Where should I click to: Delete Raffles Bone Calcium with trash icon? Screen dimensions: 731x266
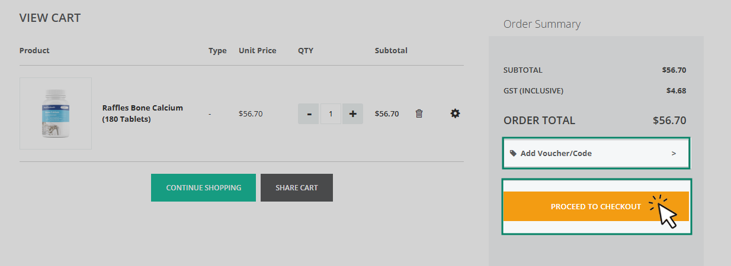click(x=419, y=113)
